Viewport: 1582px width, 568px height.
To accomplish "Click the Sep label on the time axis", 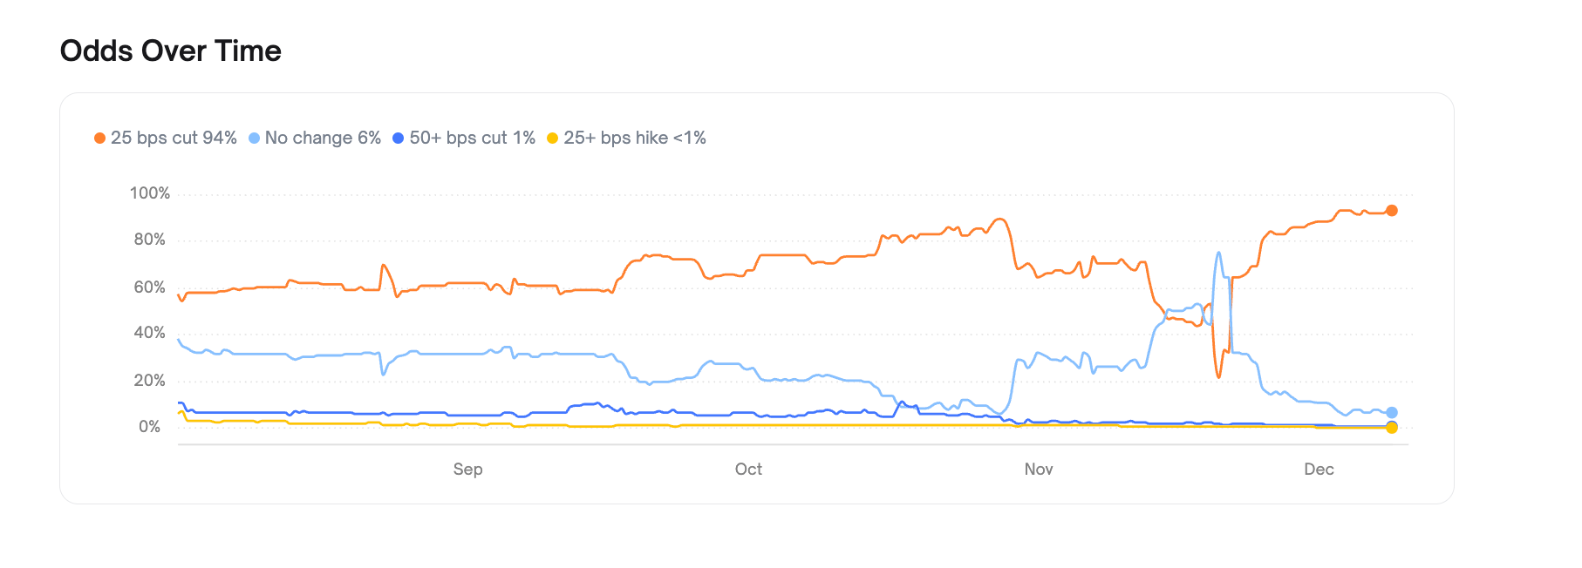I will pos(467,470).
